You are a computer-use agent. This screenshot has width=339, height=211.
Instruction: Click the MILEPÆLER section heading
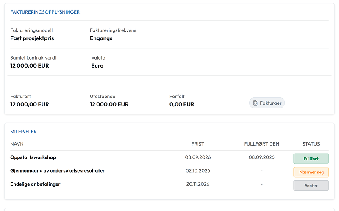(23, 132)
